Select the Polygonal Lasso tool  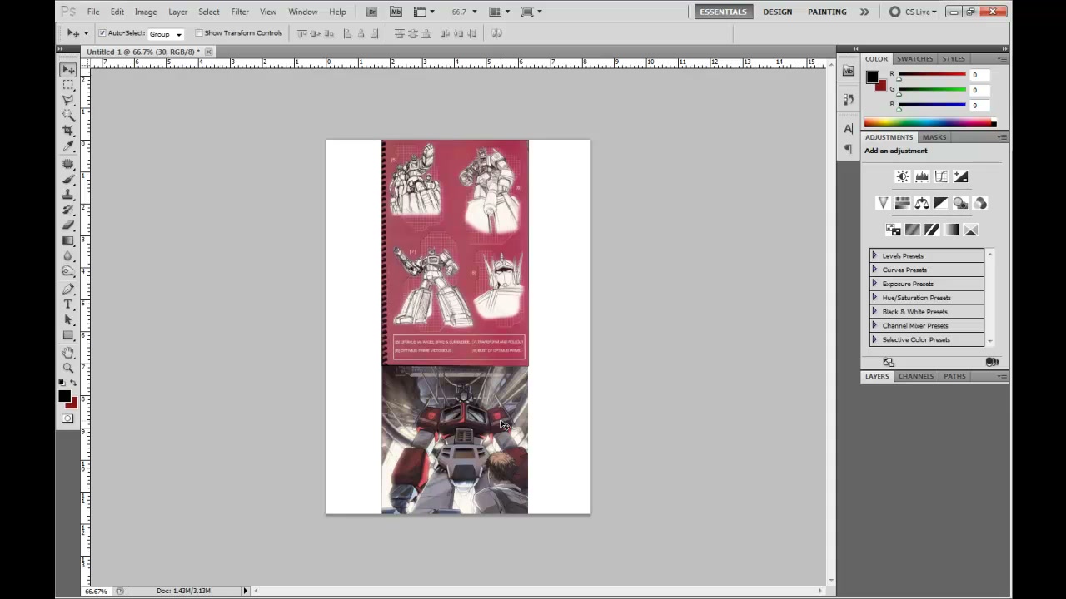[x=68, y=100]
